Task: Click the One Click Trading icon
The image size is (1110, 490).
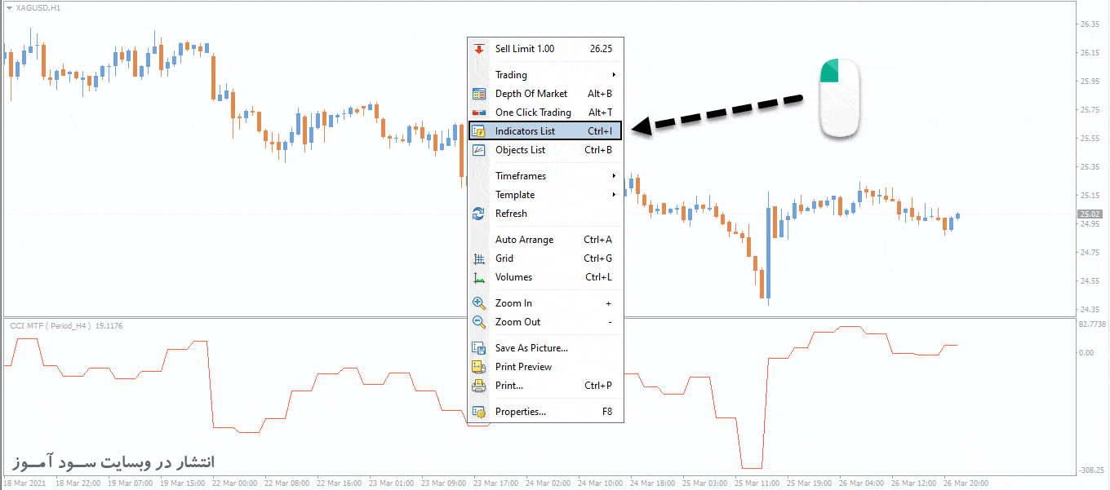Action: point(479,113)
